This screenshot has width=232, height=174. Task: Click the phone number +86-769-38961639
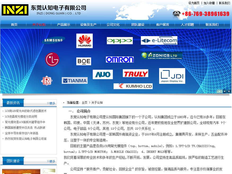coord(205,14)
